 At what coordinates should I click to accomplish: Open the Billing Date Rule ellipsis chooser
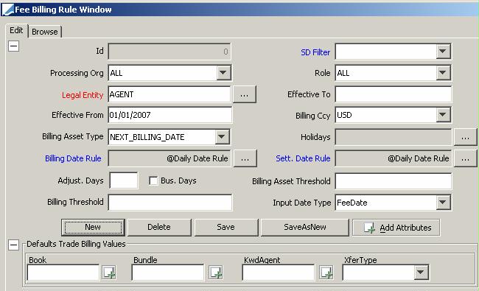[245, 158]
